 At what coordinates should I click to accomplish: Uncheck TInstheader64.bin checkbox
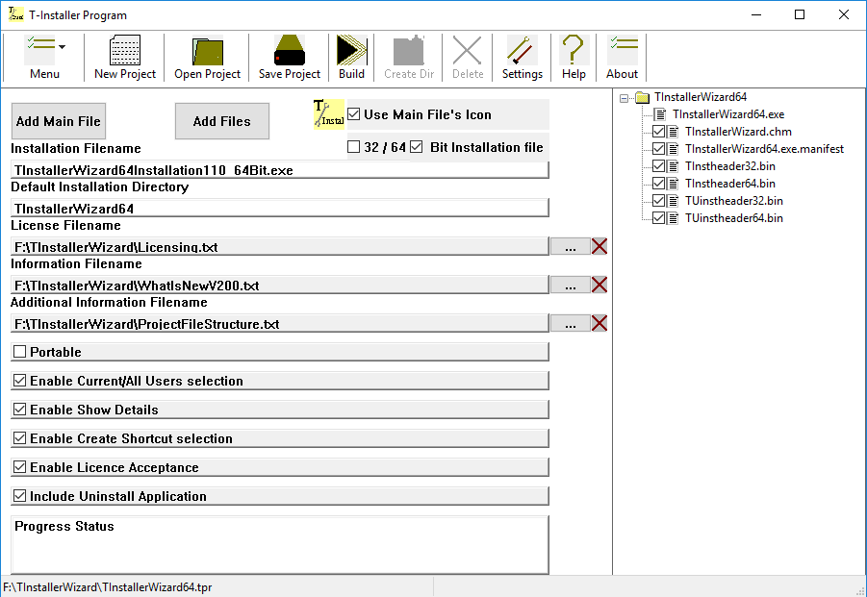[x=658, y=184]
